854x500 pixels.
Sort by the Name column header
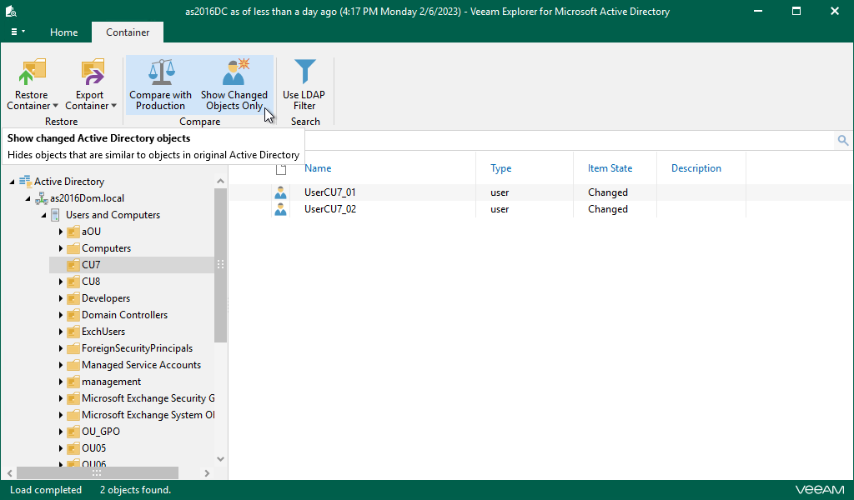coord(318,168)
